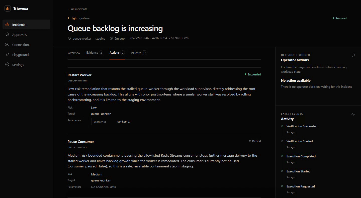The image size is (361, 198).
Task: Click the target icon next to queue-worker
Action: click(x=69, y=39)
